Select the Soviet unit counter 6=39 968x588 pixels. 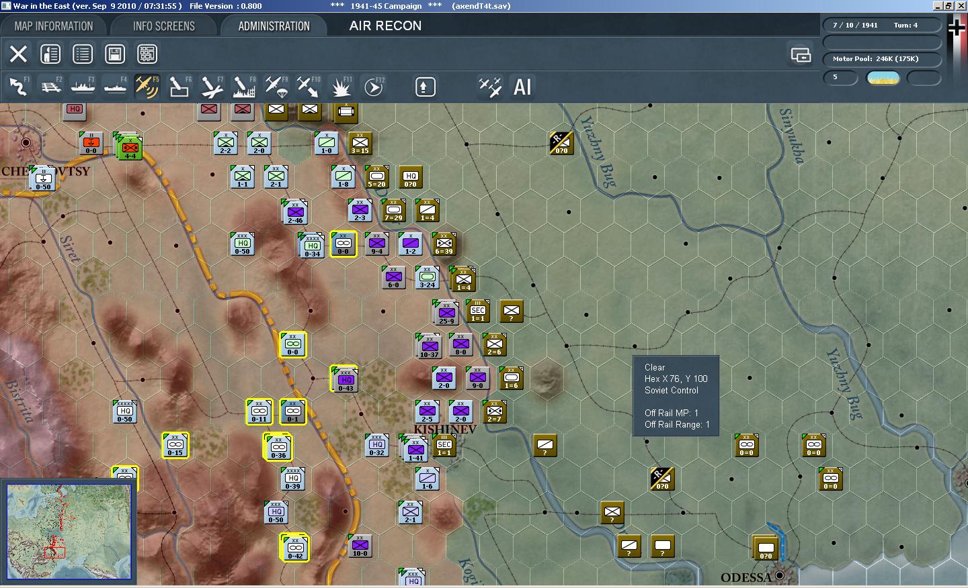tap(444, 244)
